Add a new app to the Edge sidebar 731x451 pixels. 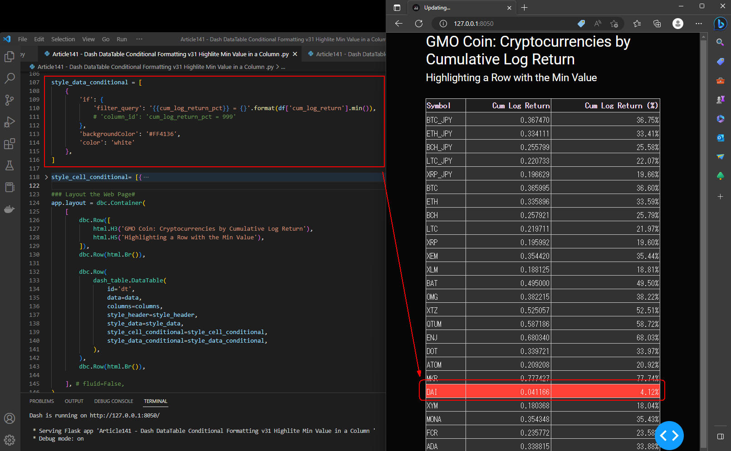click(x=720, y=197)
